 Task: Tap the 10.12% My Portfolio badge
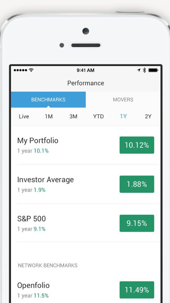(x=137, y=145)
